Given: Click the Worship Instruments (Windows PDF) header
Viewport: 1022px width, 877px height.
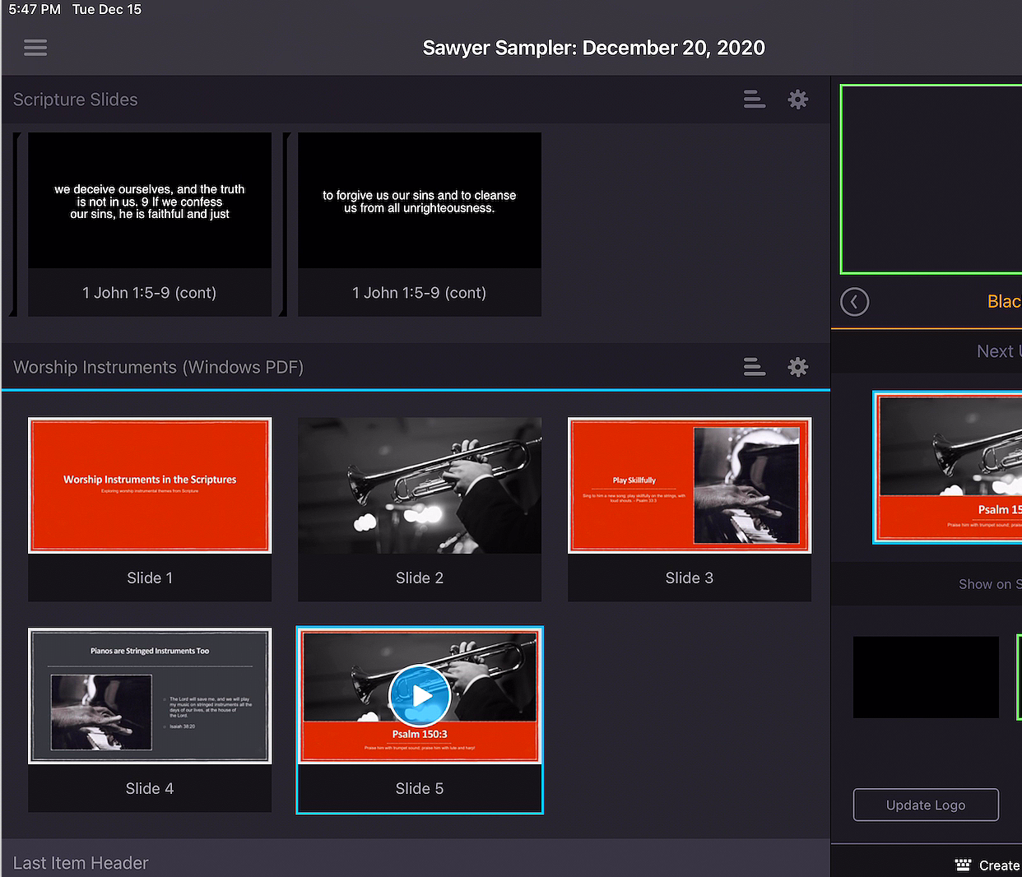Looking at the screenshot, I should click(159, 367).
